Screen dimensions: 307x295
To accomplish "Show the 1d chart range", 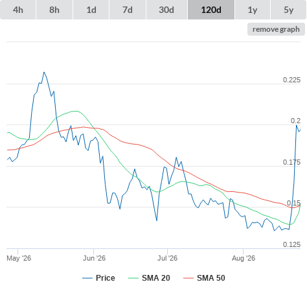I will pyautogui.click(x=91, y=10).
